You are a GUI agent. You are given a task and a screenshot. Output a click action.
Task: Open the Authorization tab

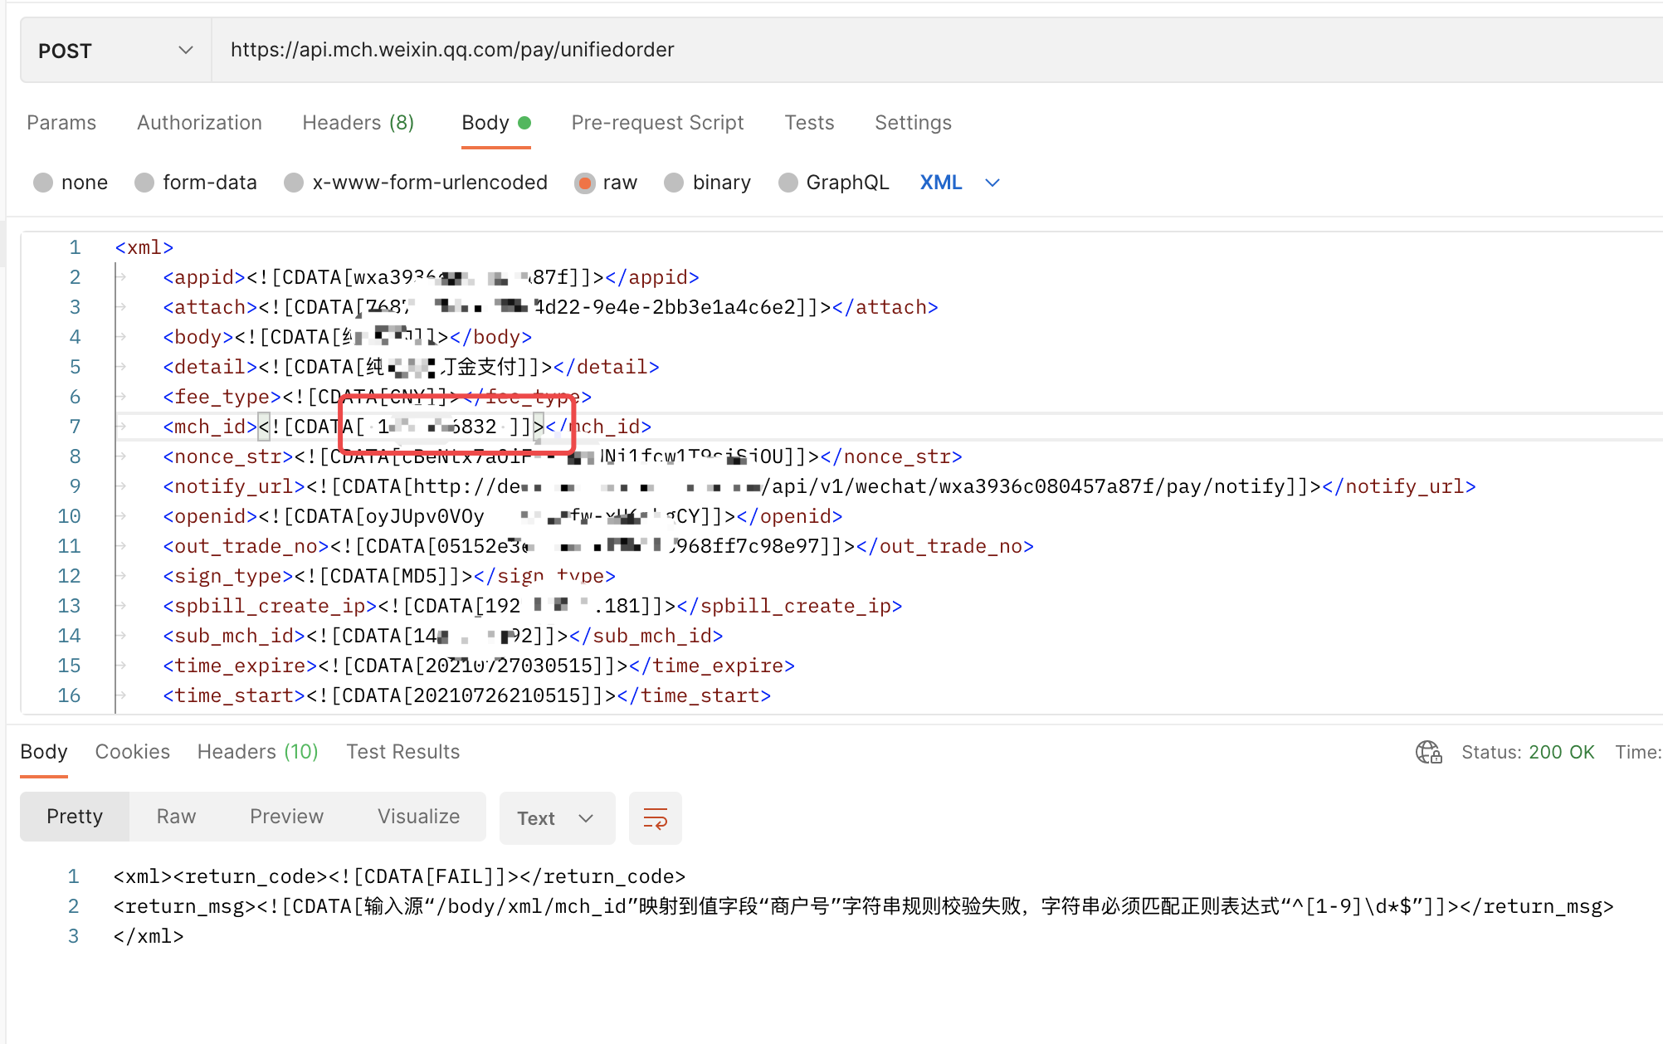click(199, 123)
